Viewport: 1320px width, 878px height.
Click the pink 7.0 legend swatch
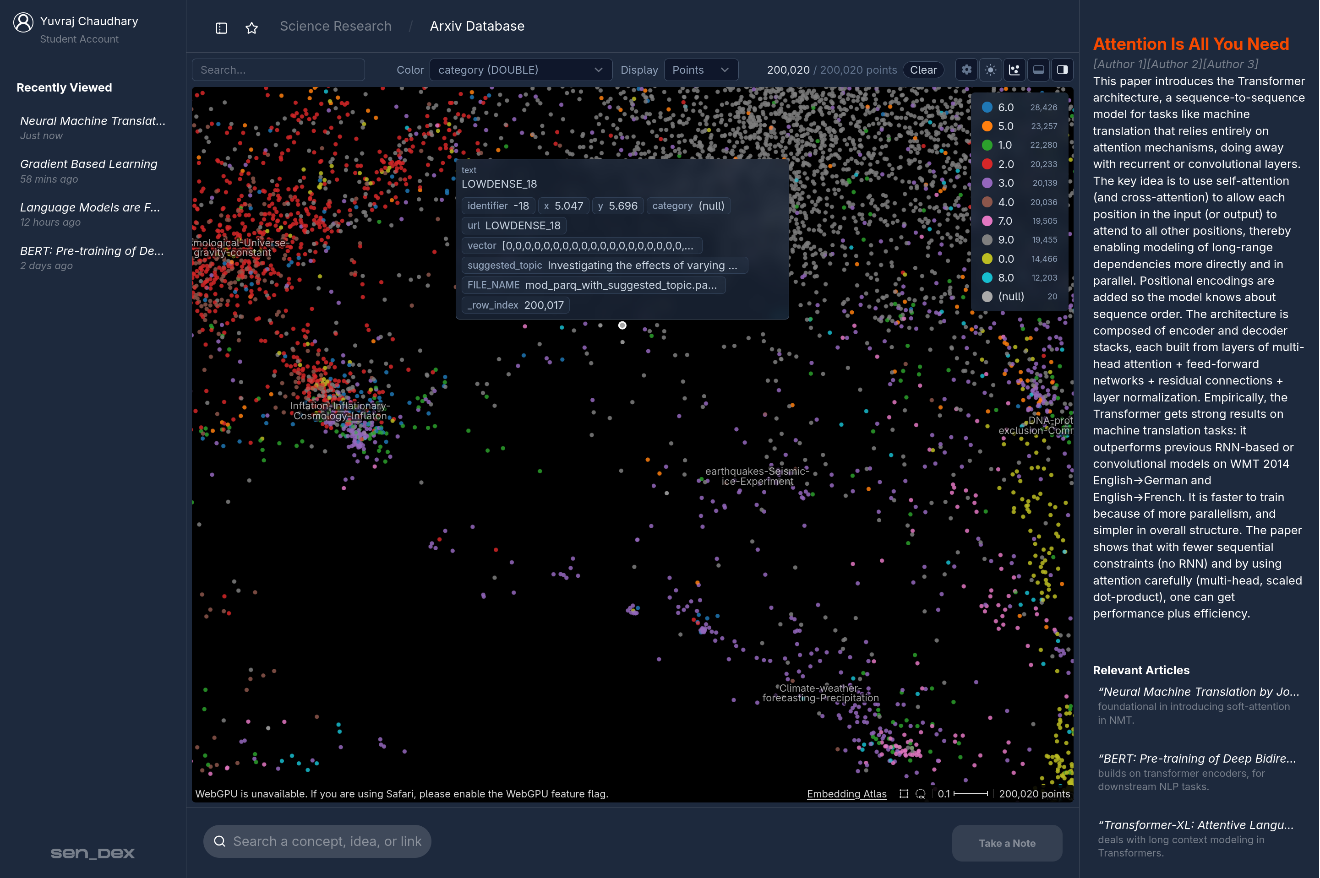click(987, 221)
